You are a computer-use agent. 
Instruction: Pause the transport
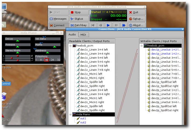116,25
